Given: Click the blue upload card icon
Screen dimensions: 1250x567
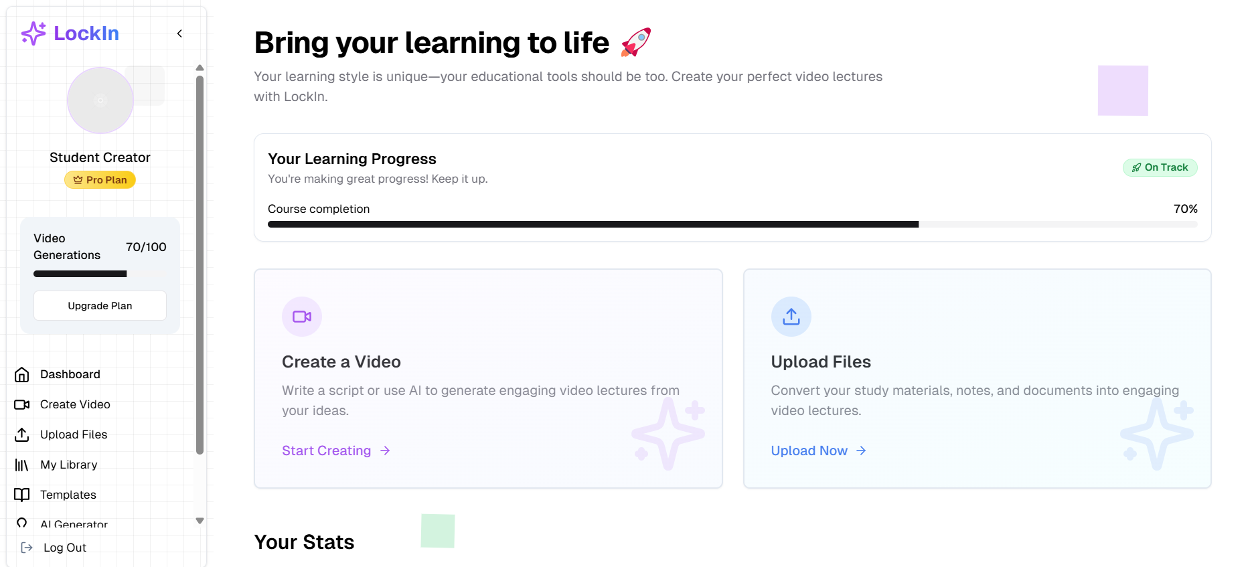Looking at the screenshot, I should (791, 317).
